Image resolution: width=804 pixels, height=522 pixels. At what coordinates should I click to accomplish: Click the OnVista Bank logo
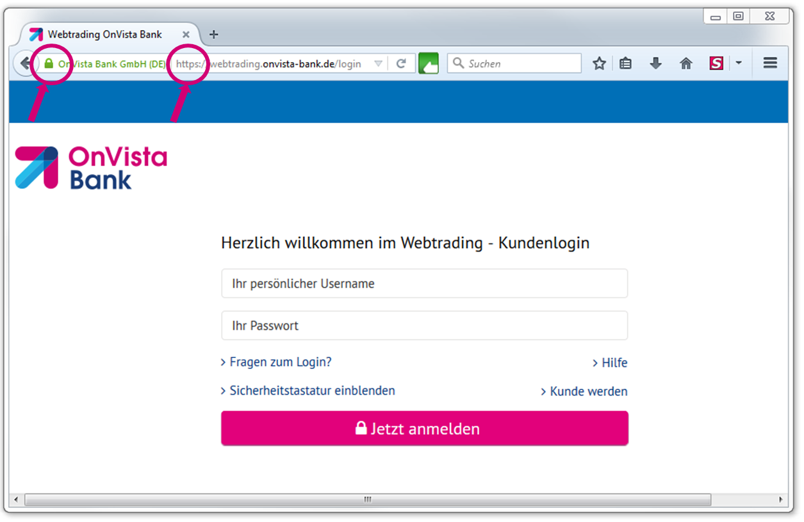(x=91, y=168)
